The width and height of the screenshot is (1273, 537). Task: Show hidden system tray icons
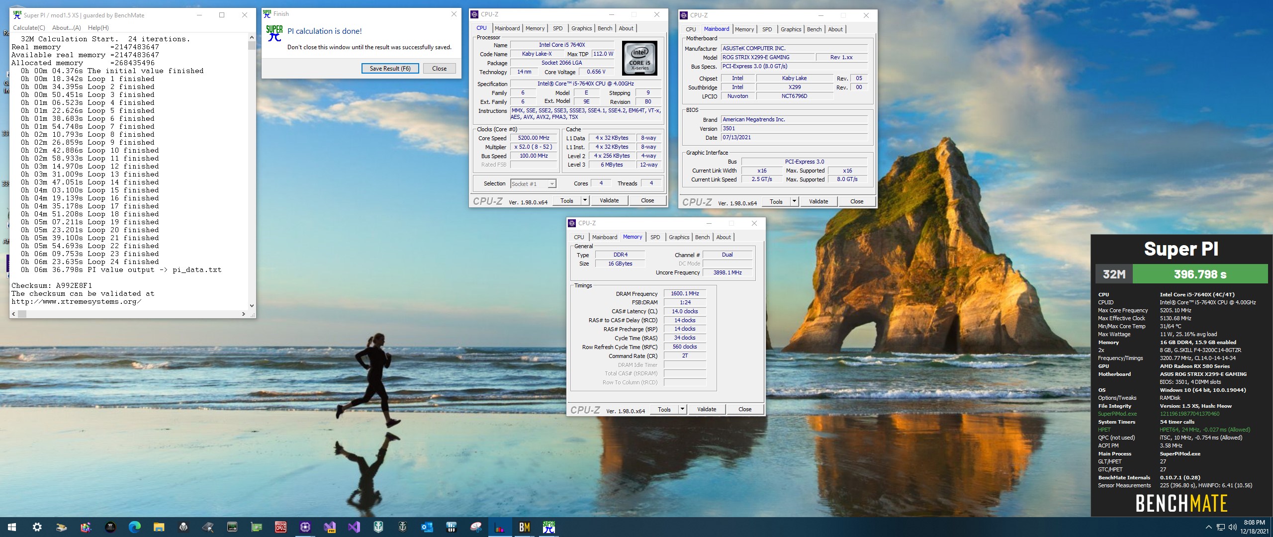(x=1208, y=527)
